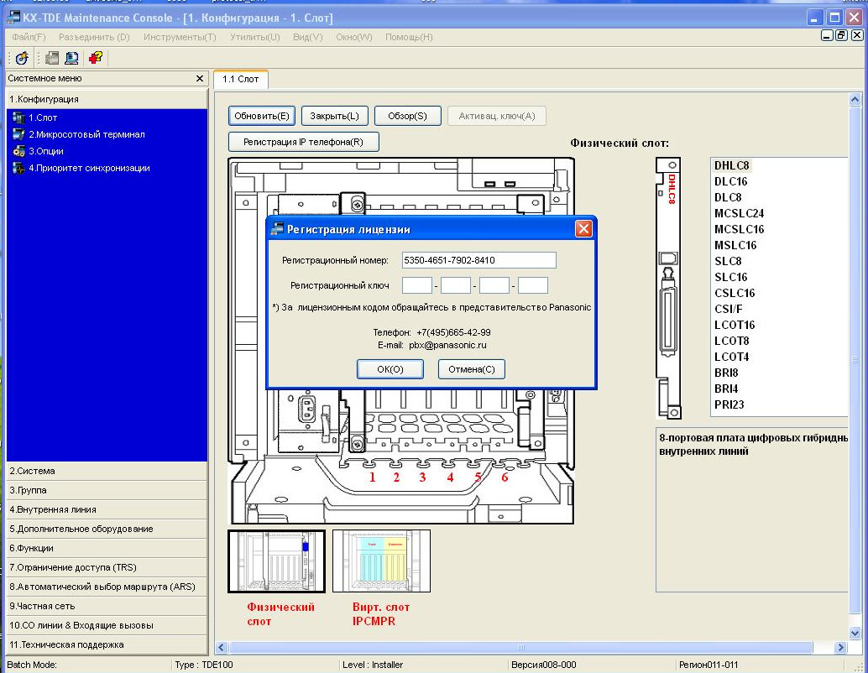Click the DHLC8 card picture

coord(668,288)
